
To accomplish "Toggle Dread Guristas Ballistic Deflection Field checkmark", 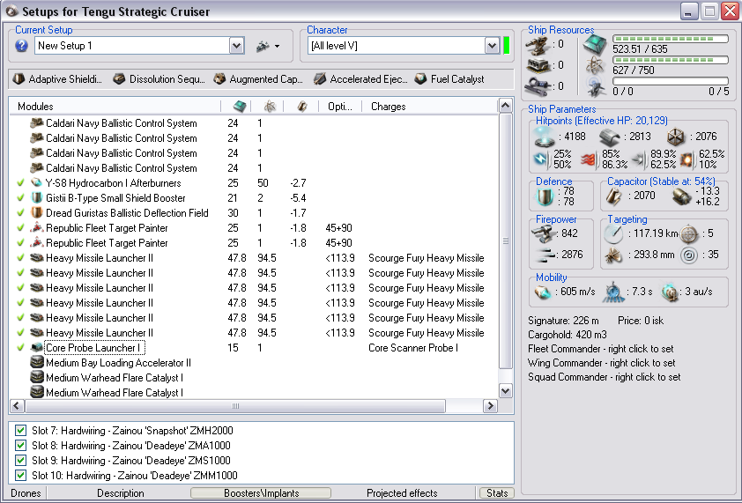I will 20,213.
